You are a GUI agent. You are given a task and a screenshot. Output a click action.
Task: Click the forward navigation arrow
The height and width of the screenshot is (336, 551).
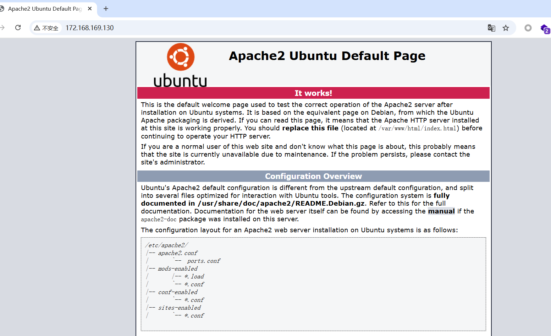[x=2, y=28]
